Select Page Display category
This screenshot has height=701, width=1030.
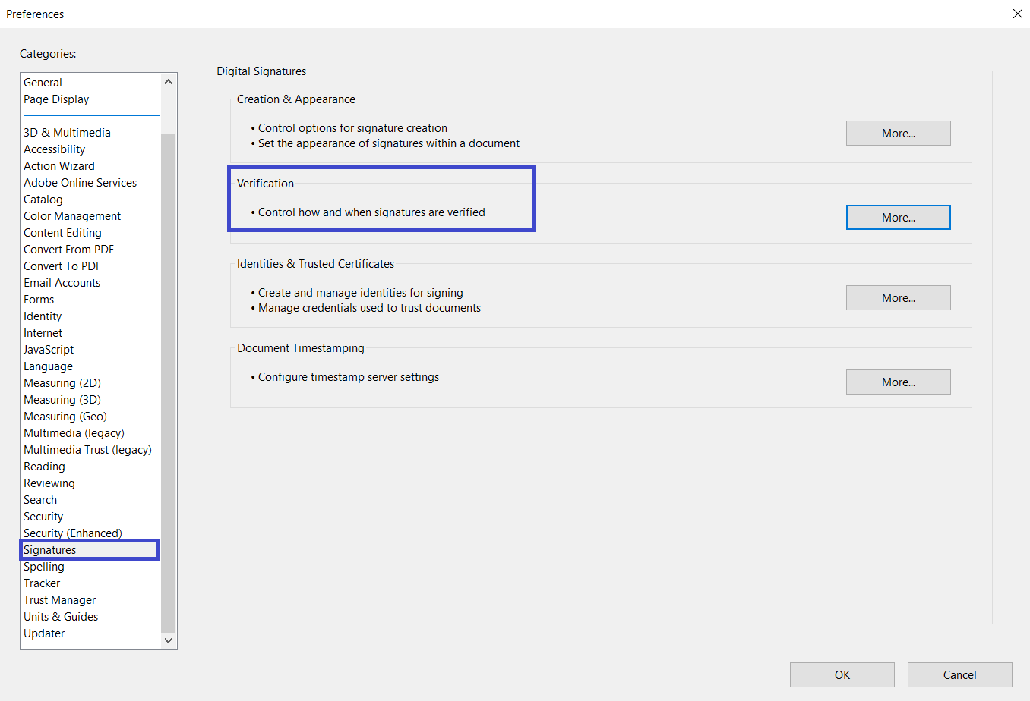click(x=56, y=99)
